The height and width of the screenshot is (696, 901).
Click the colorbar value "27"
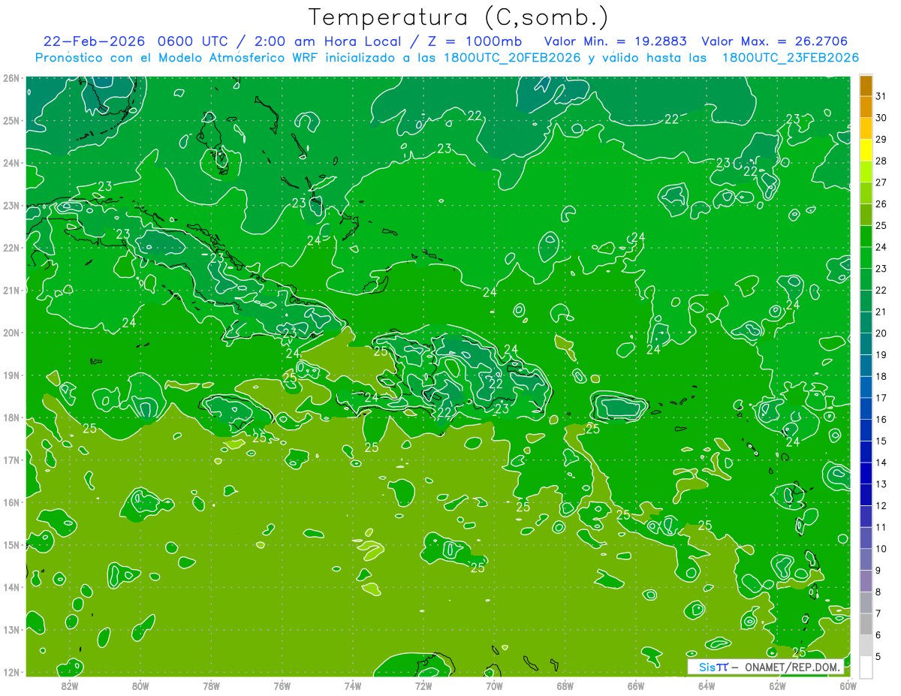click(881, 182)
